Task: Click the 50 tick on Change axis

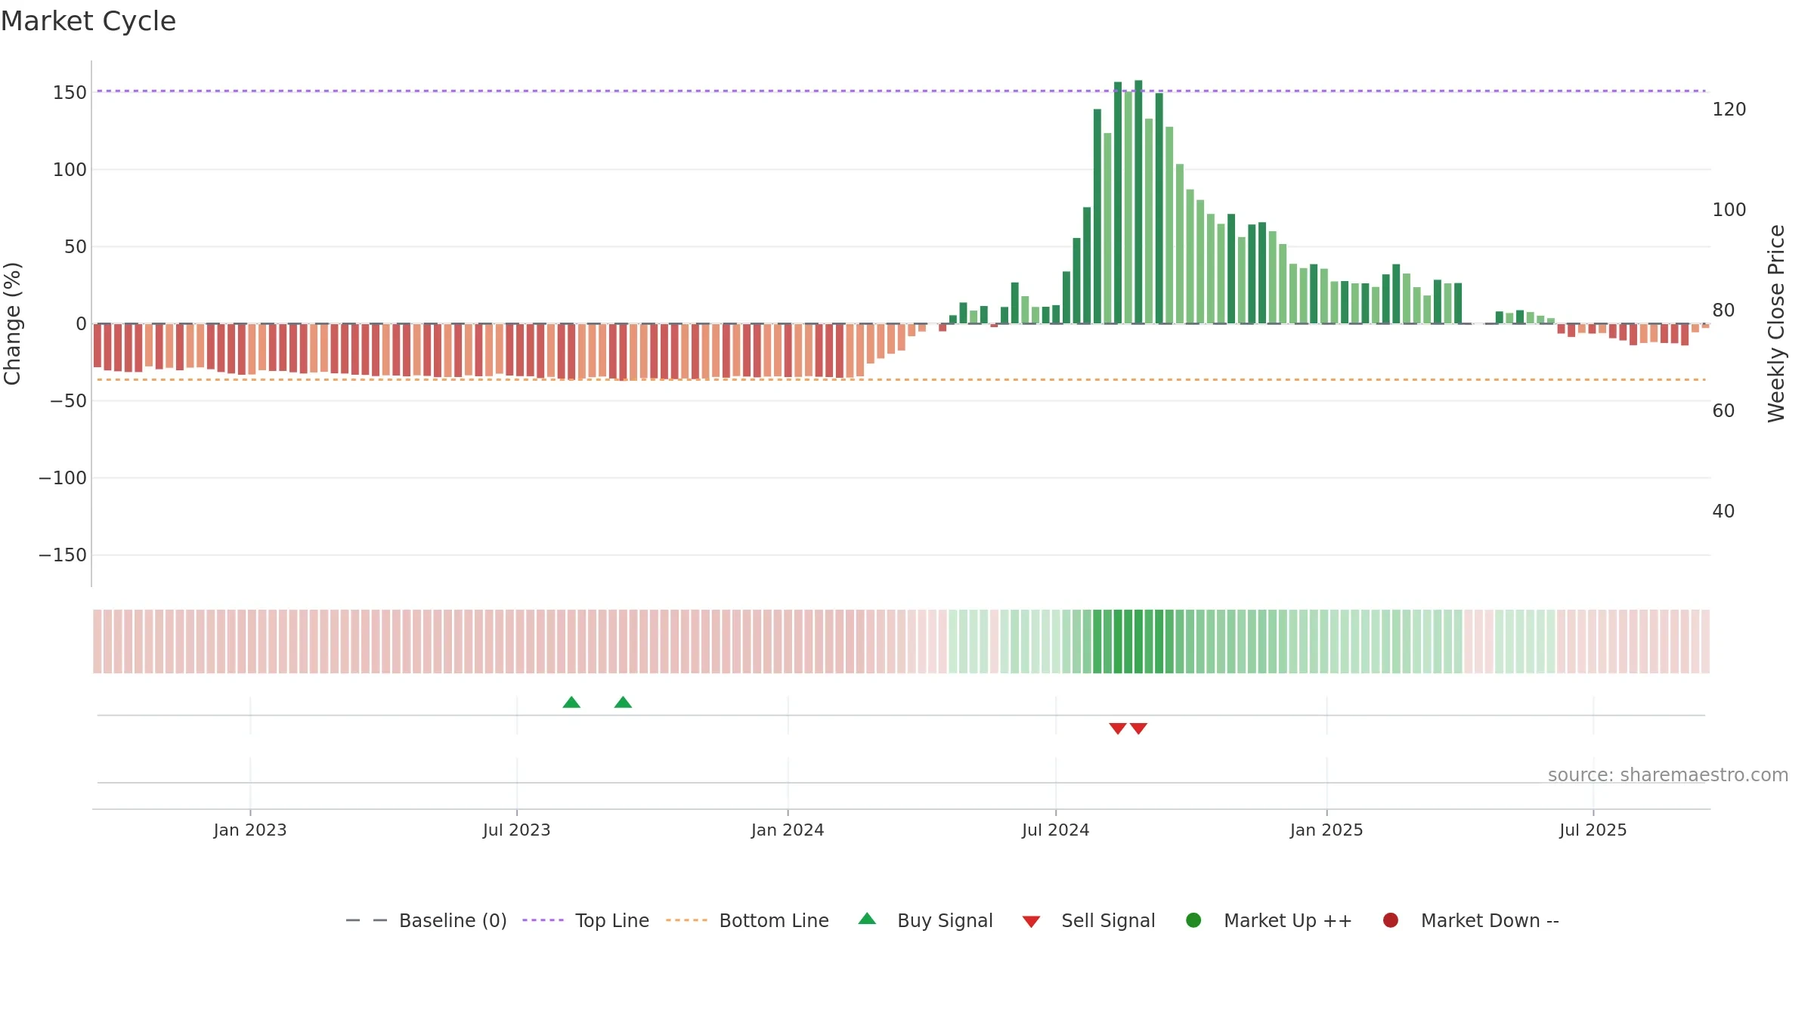Action: [x=76, y=247]
